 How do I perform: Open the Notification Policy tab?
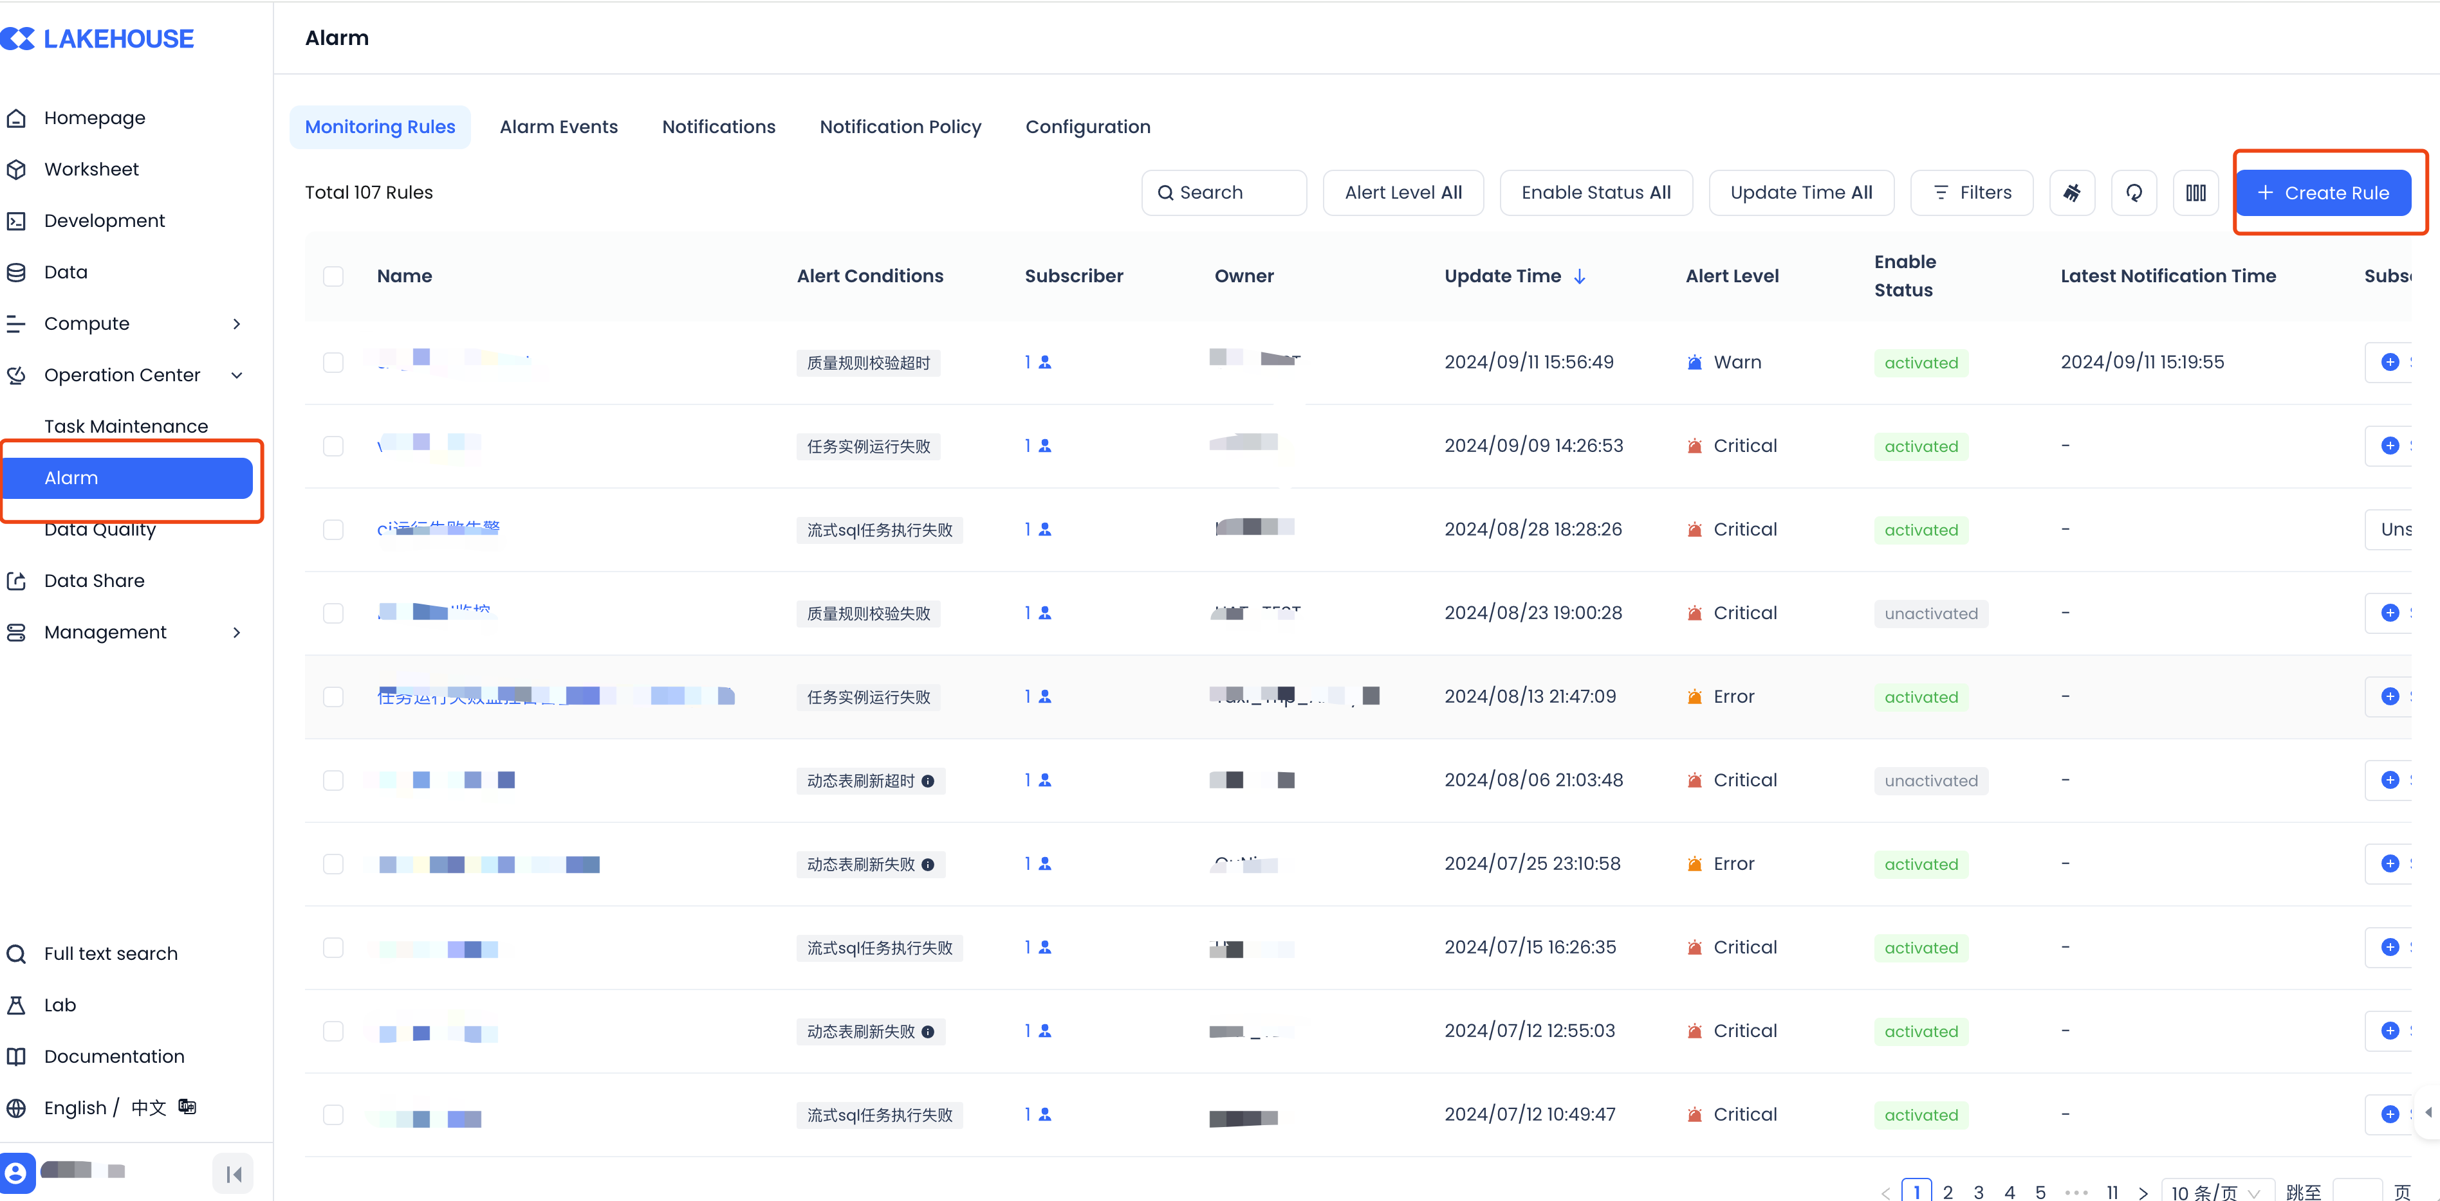tap(900, 127)
